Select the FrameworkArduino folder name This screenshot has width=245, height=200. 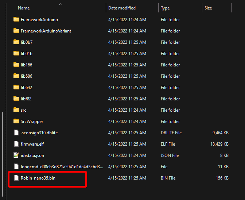(x=39, y=20)
